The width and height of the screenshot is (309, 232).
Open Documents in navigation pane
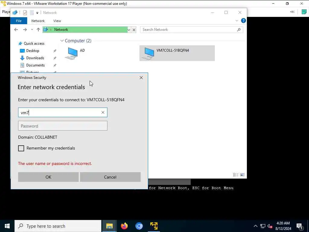tap(35, 65)
